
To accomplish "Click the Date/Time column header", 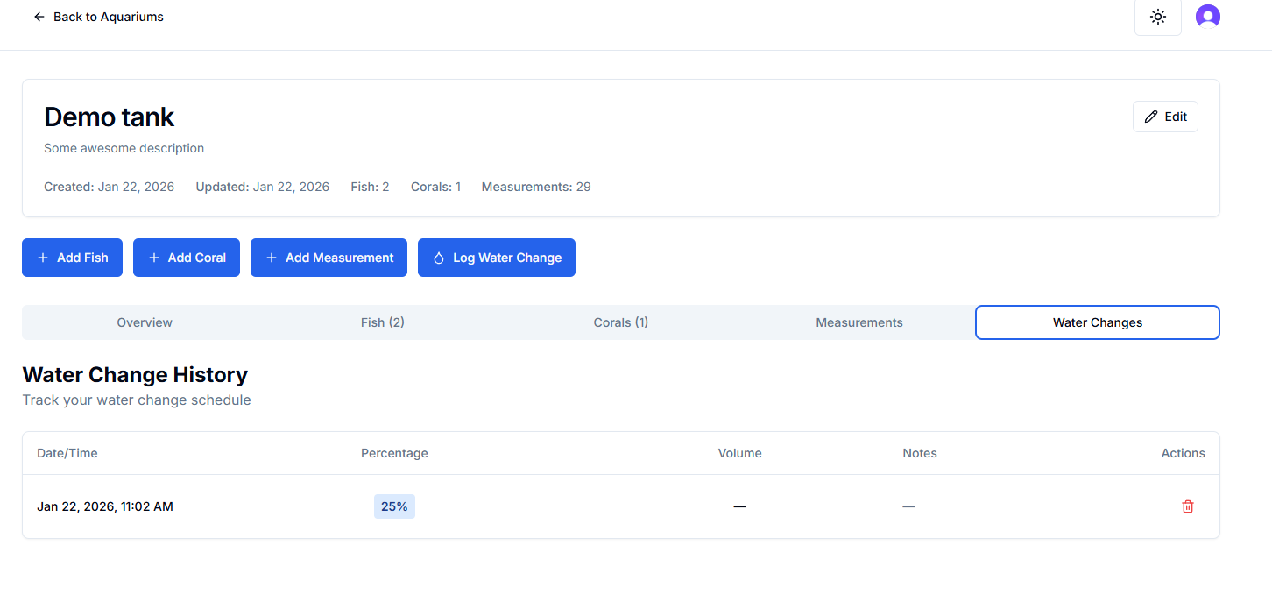I will point(67,453).
